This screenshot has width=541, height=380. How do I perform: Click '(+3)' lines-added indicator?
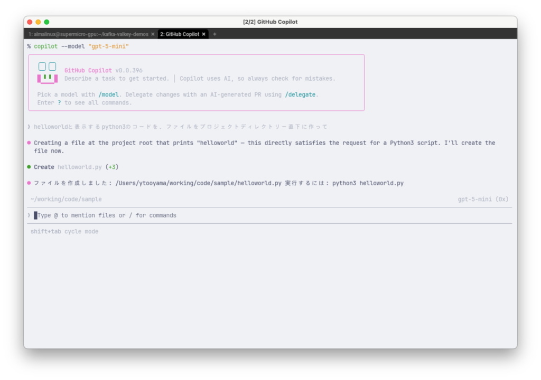pyautogui.click(x=112, y=167)
